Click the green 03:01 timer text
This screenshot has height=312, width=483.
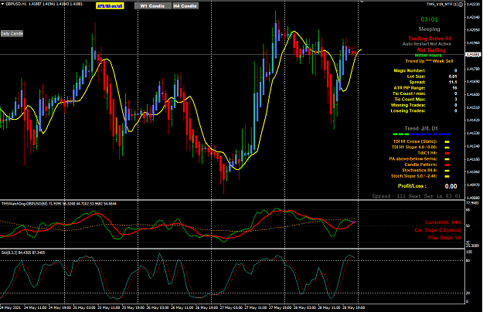pyautogui.click(x=429, y=19)
